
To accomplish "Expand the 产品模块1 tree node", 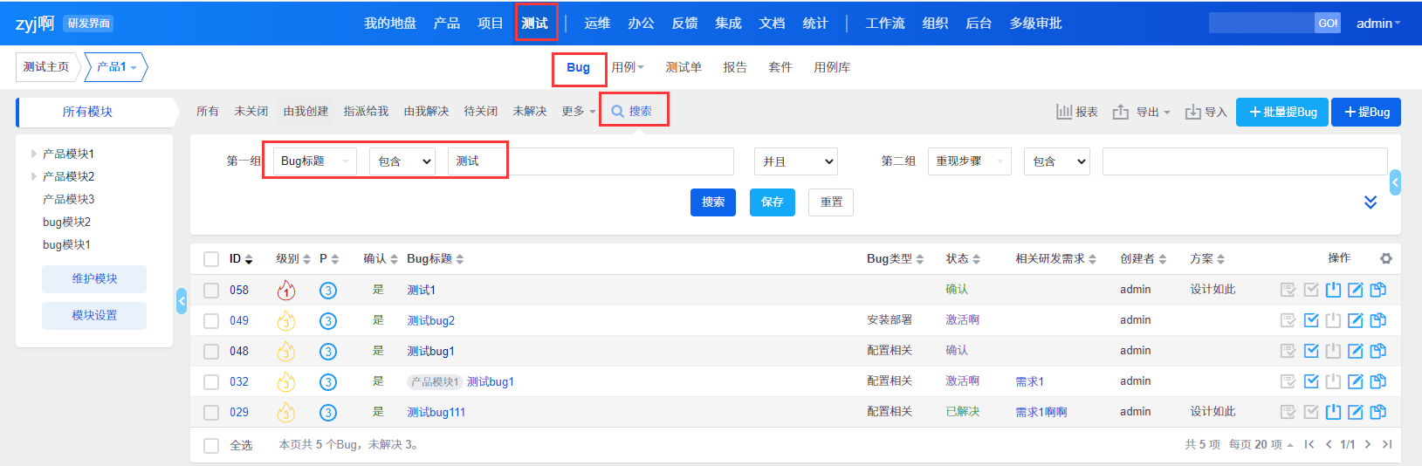I will (x=33, y=154).
